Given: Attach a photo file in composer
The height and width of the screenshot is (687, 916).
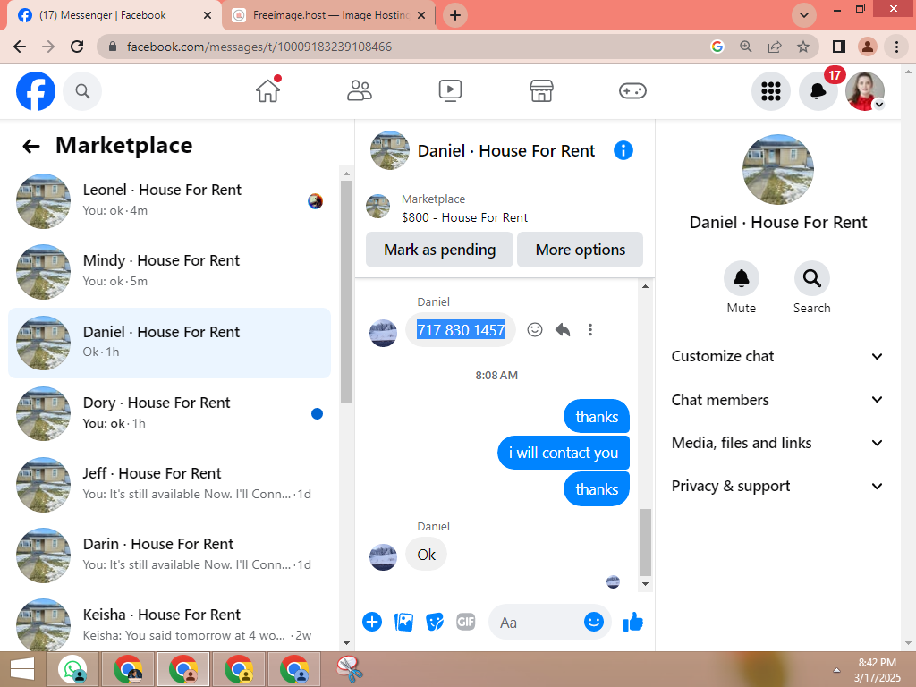Looking at the screenshot, I should pyautogui.click(x=403, y=623).
